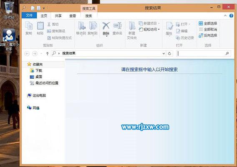Open the blue help question mark
This screenshot has width=237, height=167.
click(x=231, y=15)
